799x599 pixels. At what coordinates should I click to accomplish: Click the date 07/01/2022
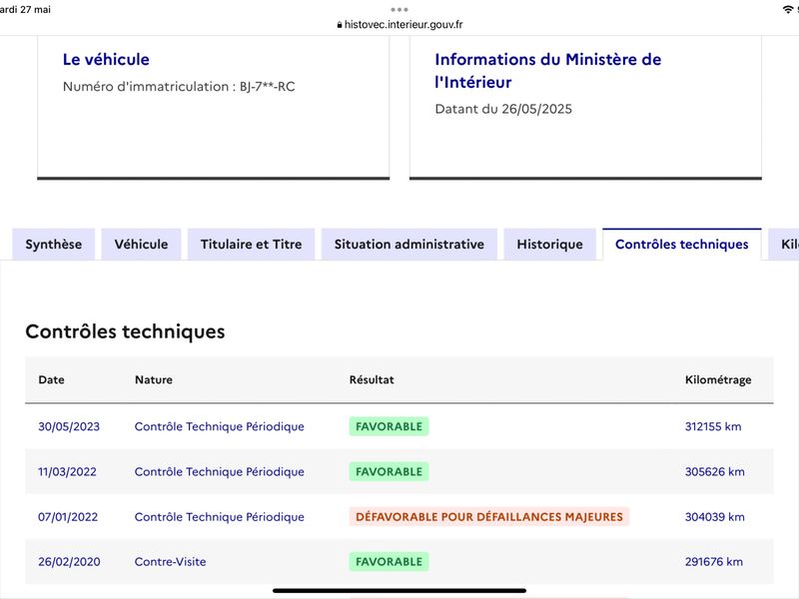68,517
